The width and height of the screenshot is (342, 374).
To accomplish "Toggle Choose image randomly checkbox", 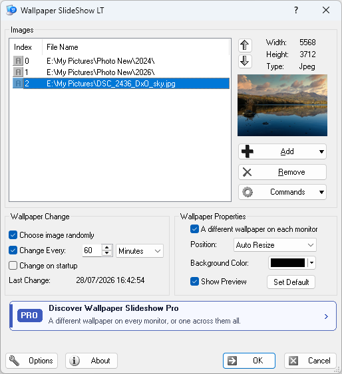I will (13, 235).
